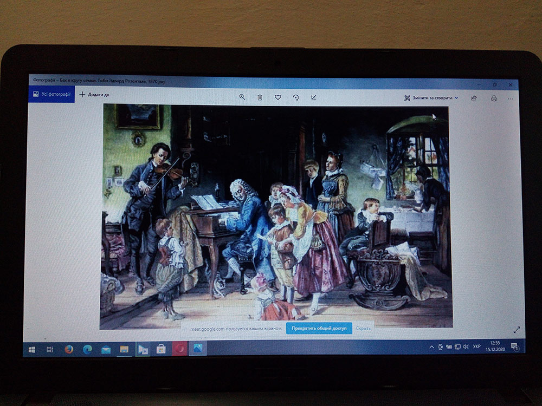Switch the УКР input language indicator
Viewport: 542px width, 406px height.
coord(476,346)
